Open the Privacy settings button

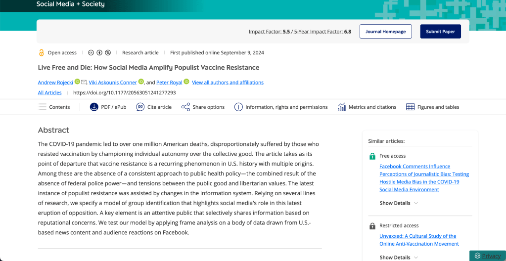487,256
